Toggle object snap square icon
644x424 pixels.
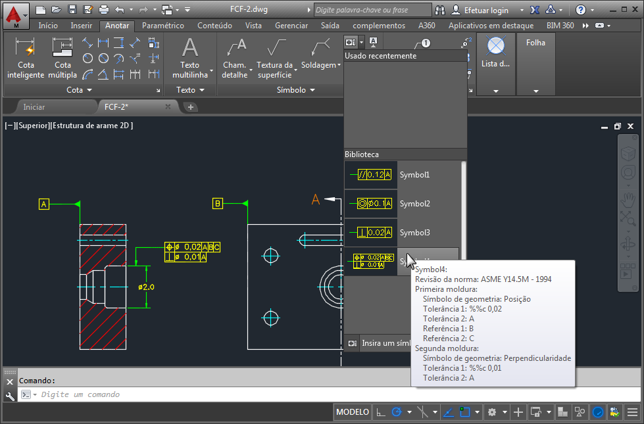[464, 412]
